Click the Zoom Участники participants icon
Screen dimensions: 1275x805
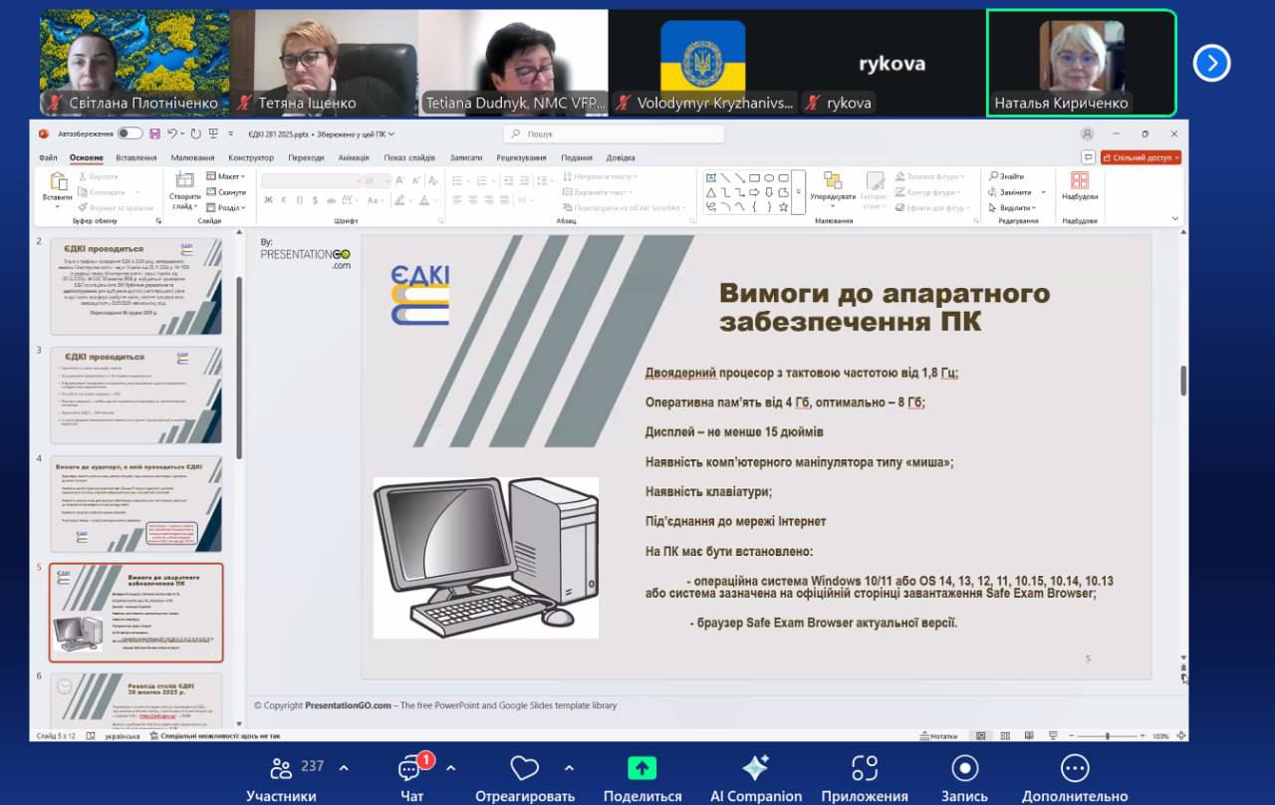point(281,767)
